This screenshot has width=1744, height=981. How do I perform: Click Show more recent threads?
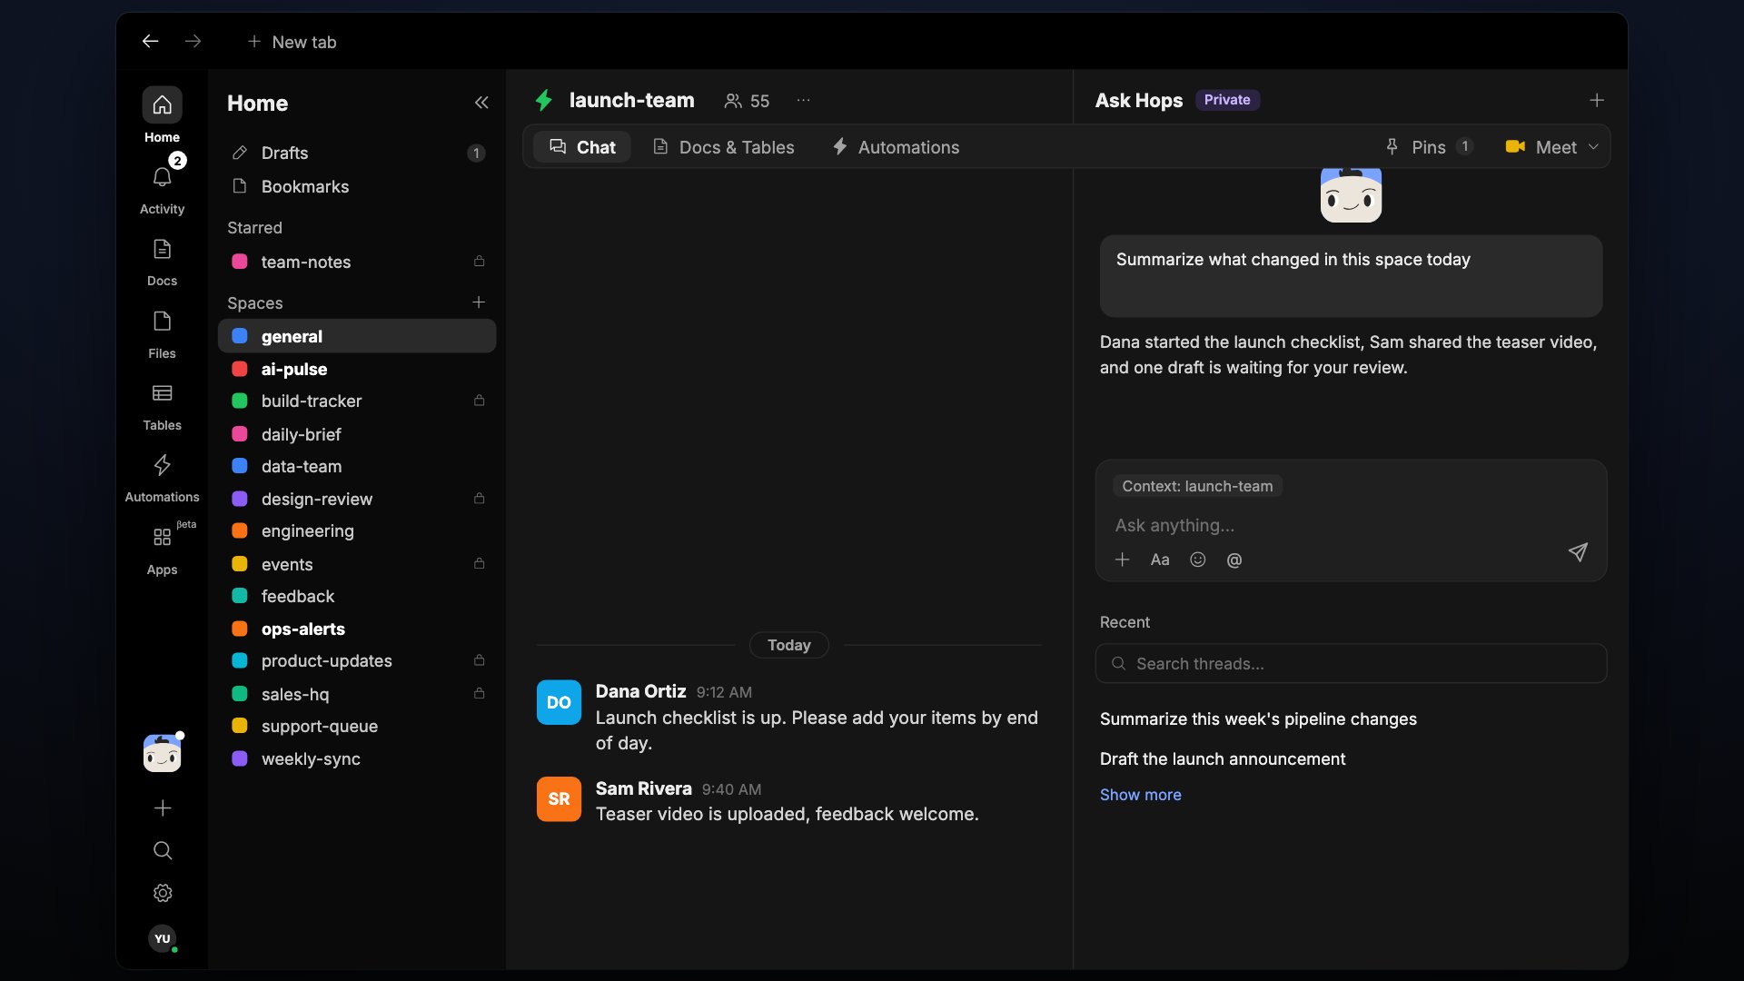coord(1141,795)
